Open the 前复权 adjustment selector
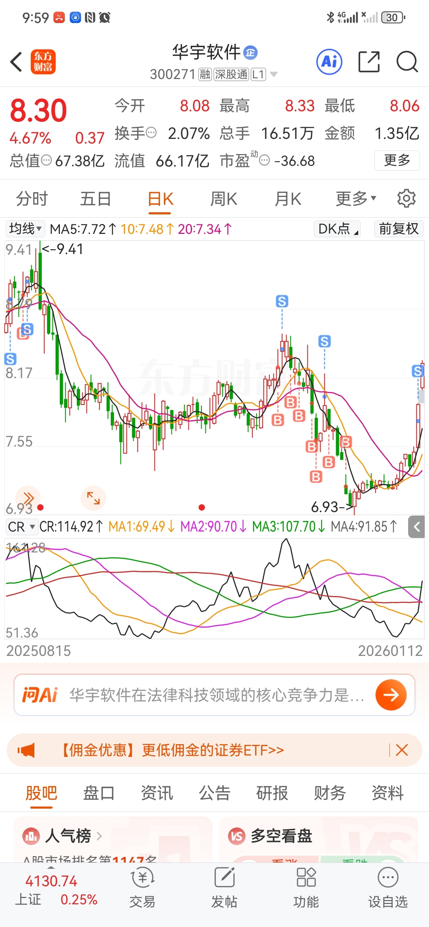The height and width of the screenshot is (927, 429). (399, 229)
